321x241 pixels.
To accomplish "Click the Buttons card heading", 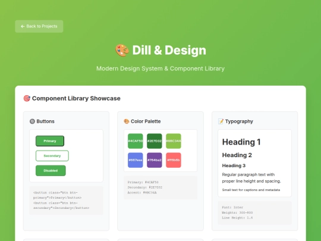I will click(x=45, y=121).
